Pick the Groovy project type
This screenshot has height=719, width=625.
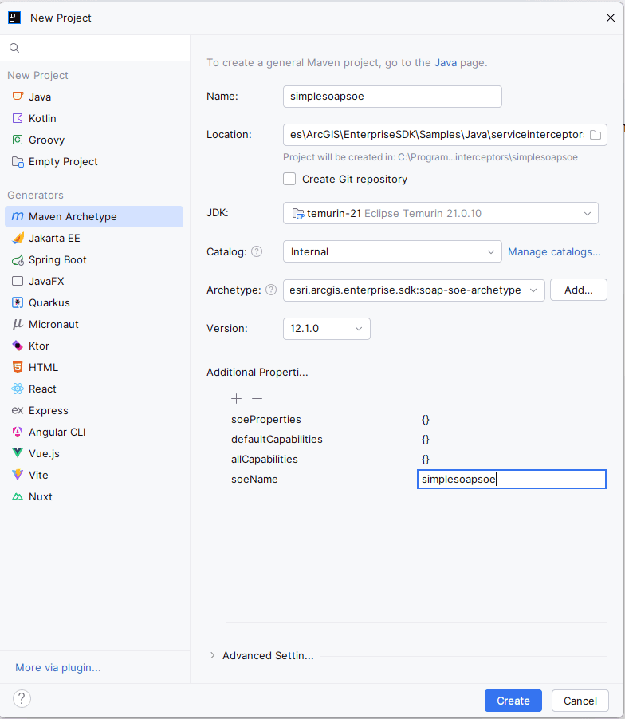tap(94, 140)
